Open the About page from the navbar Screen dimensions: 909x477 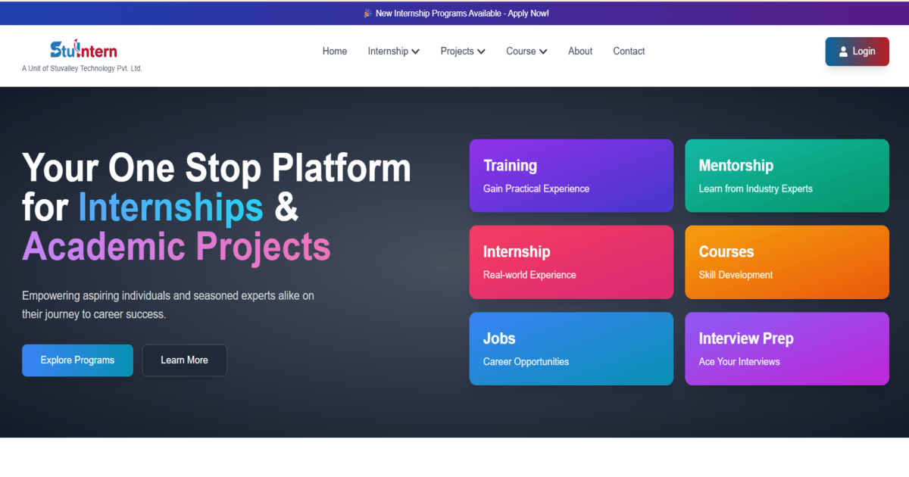(x=579, y=51)
